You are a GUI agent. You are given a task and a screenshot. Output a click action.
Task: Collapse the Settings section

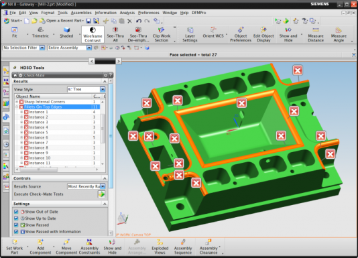tap(105, 204)
